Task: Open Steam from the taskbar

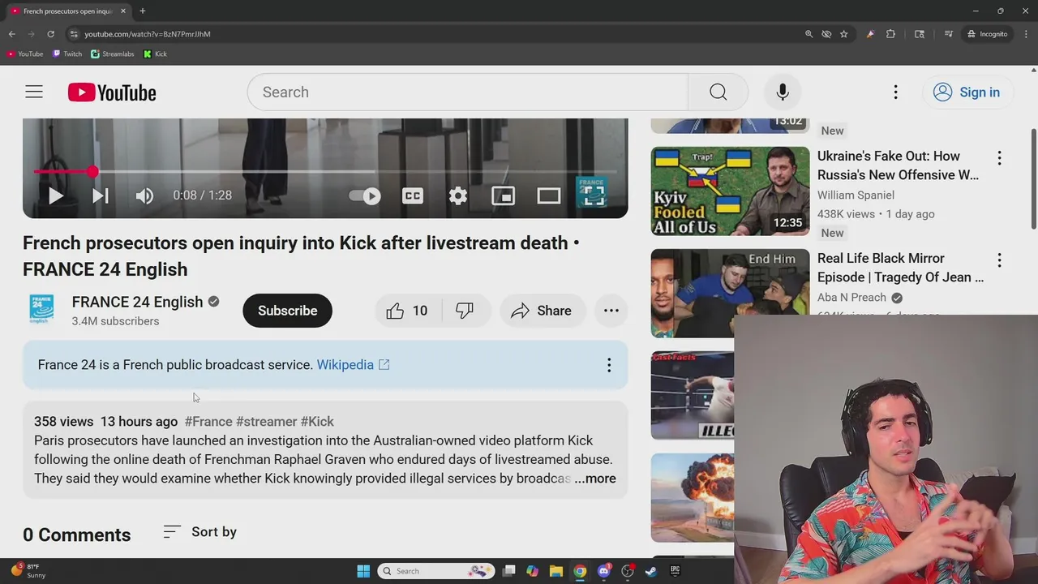Action: [650, 571]
